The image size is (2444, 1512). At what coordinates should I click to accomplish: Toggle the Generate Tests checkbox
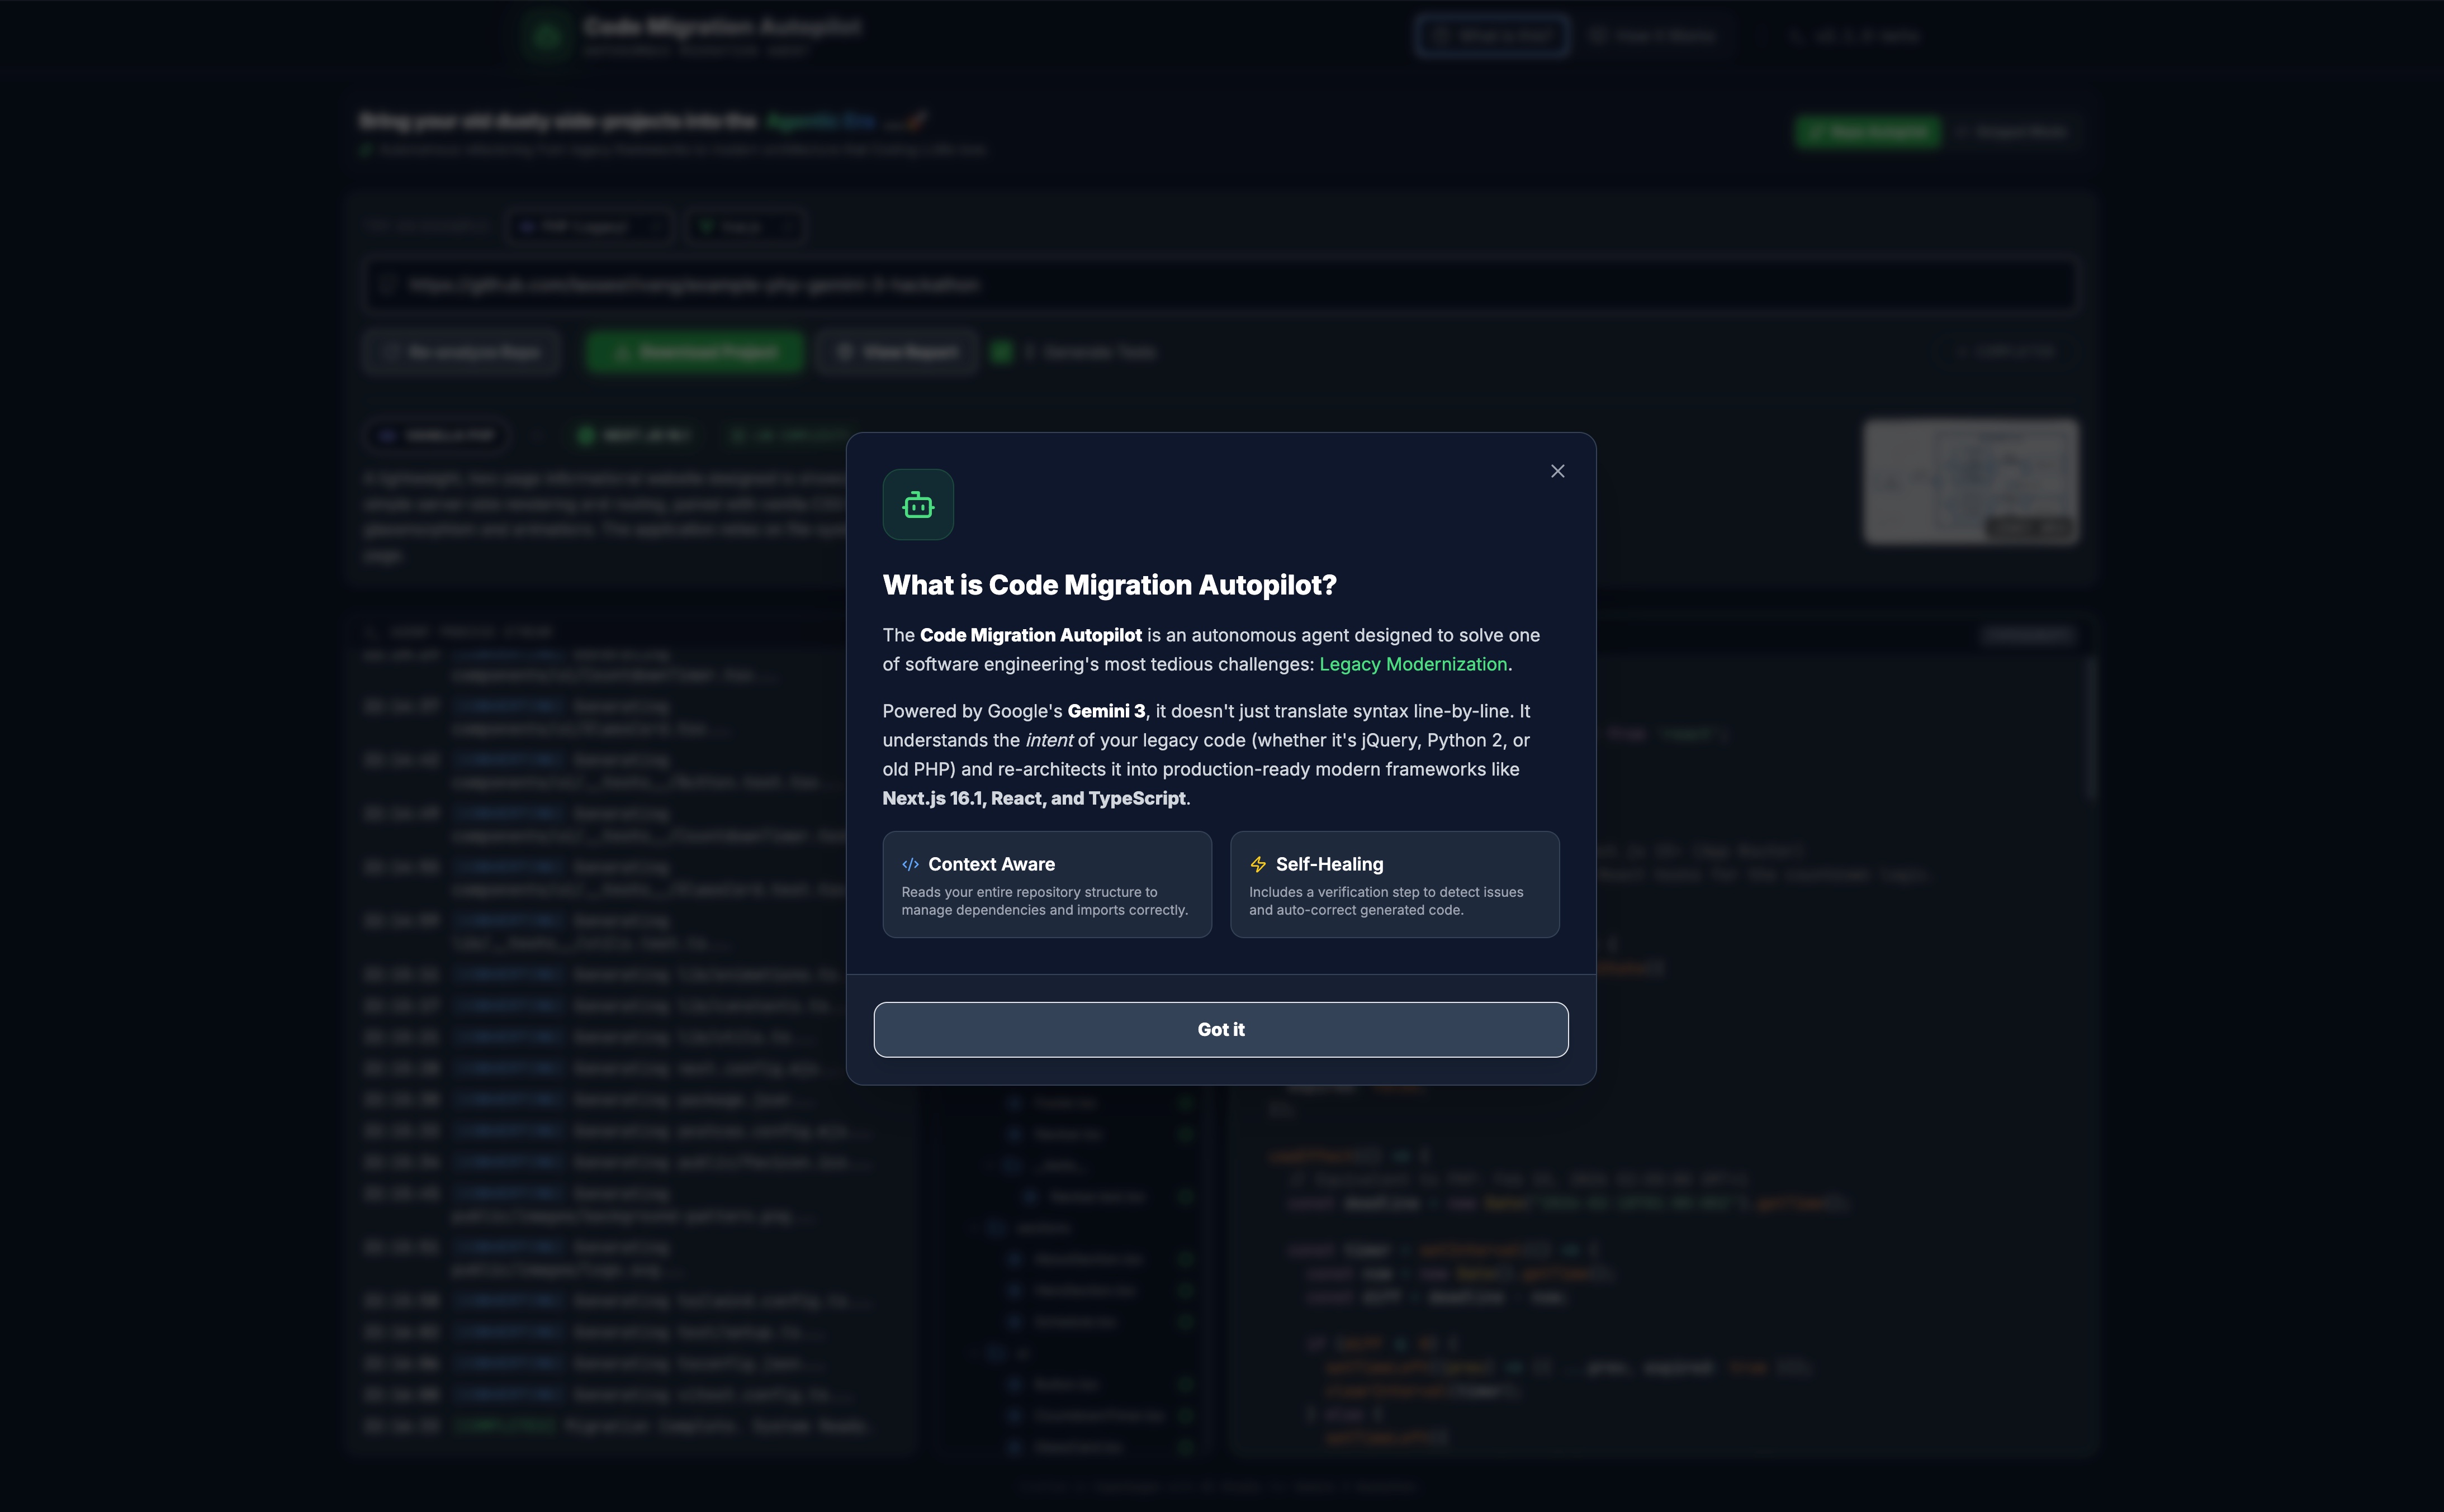click(x=1001, y=352)
